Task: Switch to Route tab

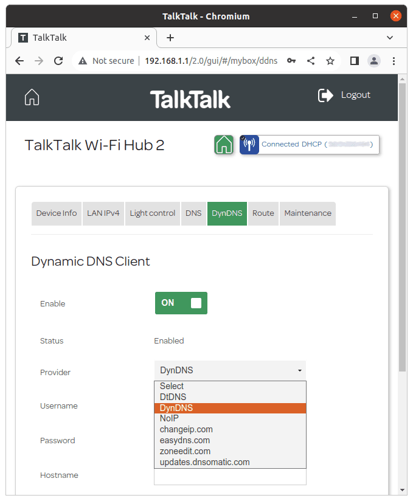Action: 263,213
